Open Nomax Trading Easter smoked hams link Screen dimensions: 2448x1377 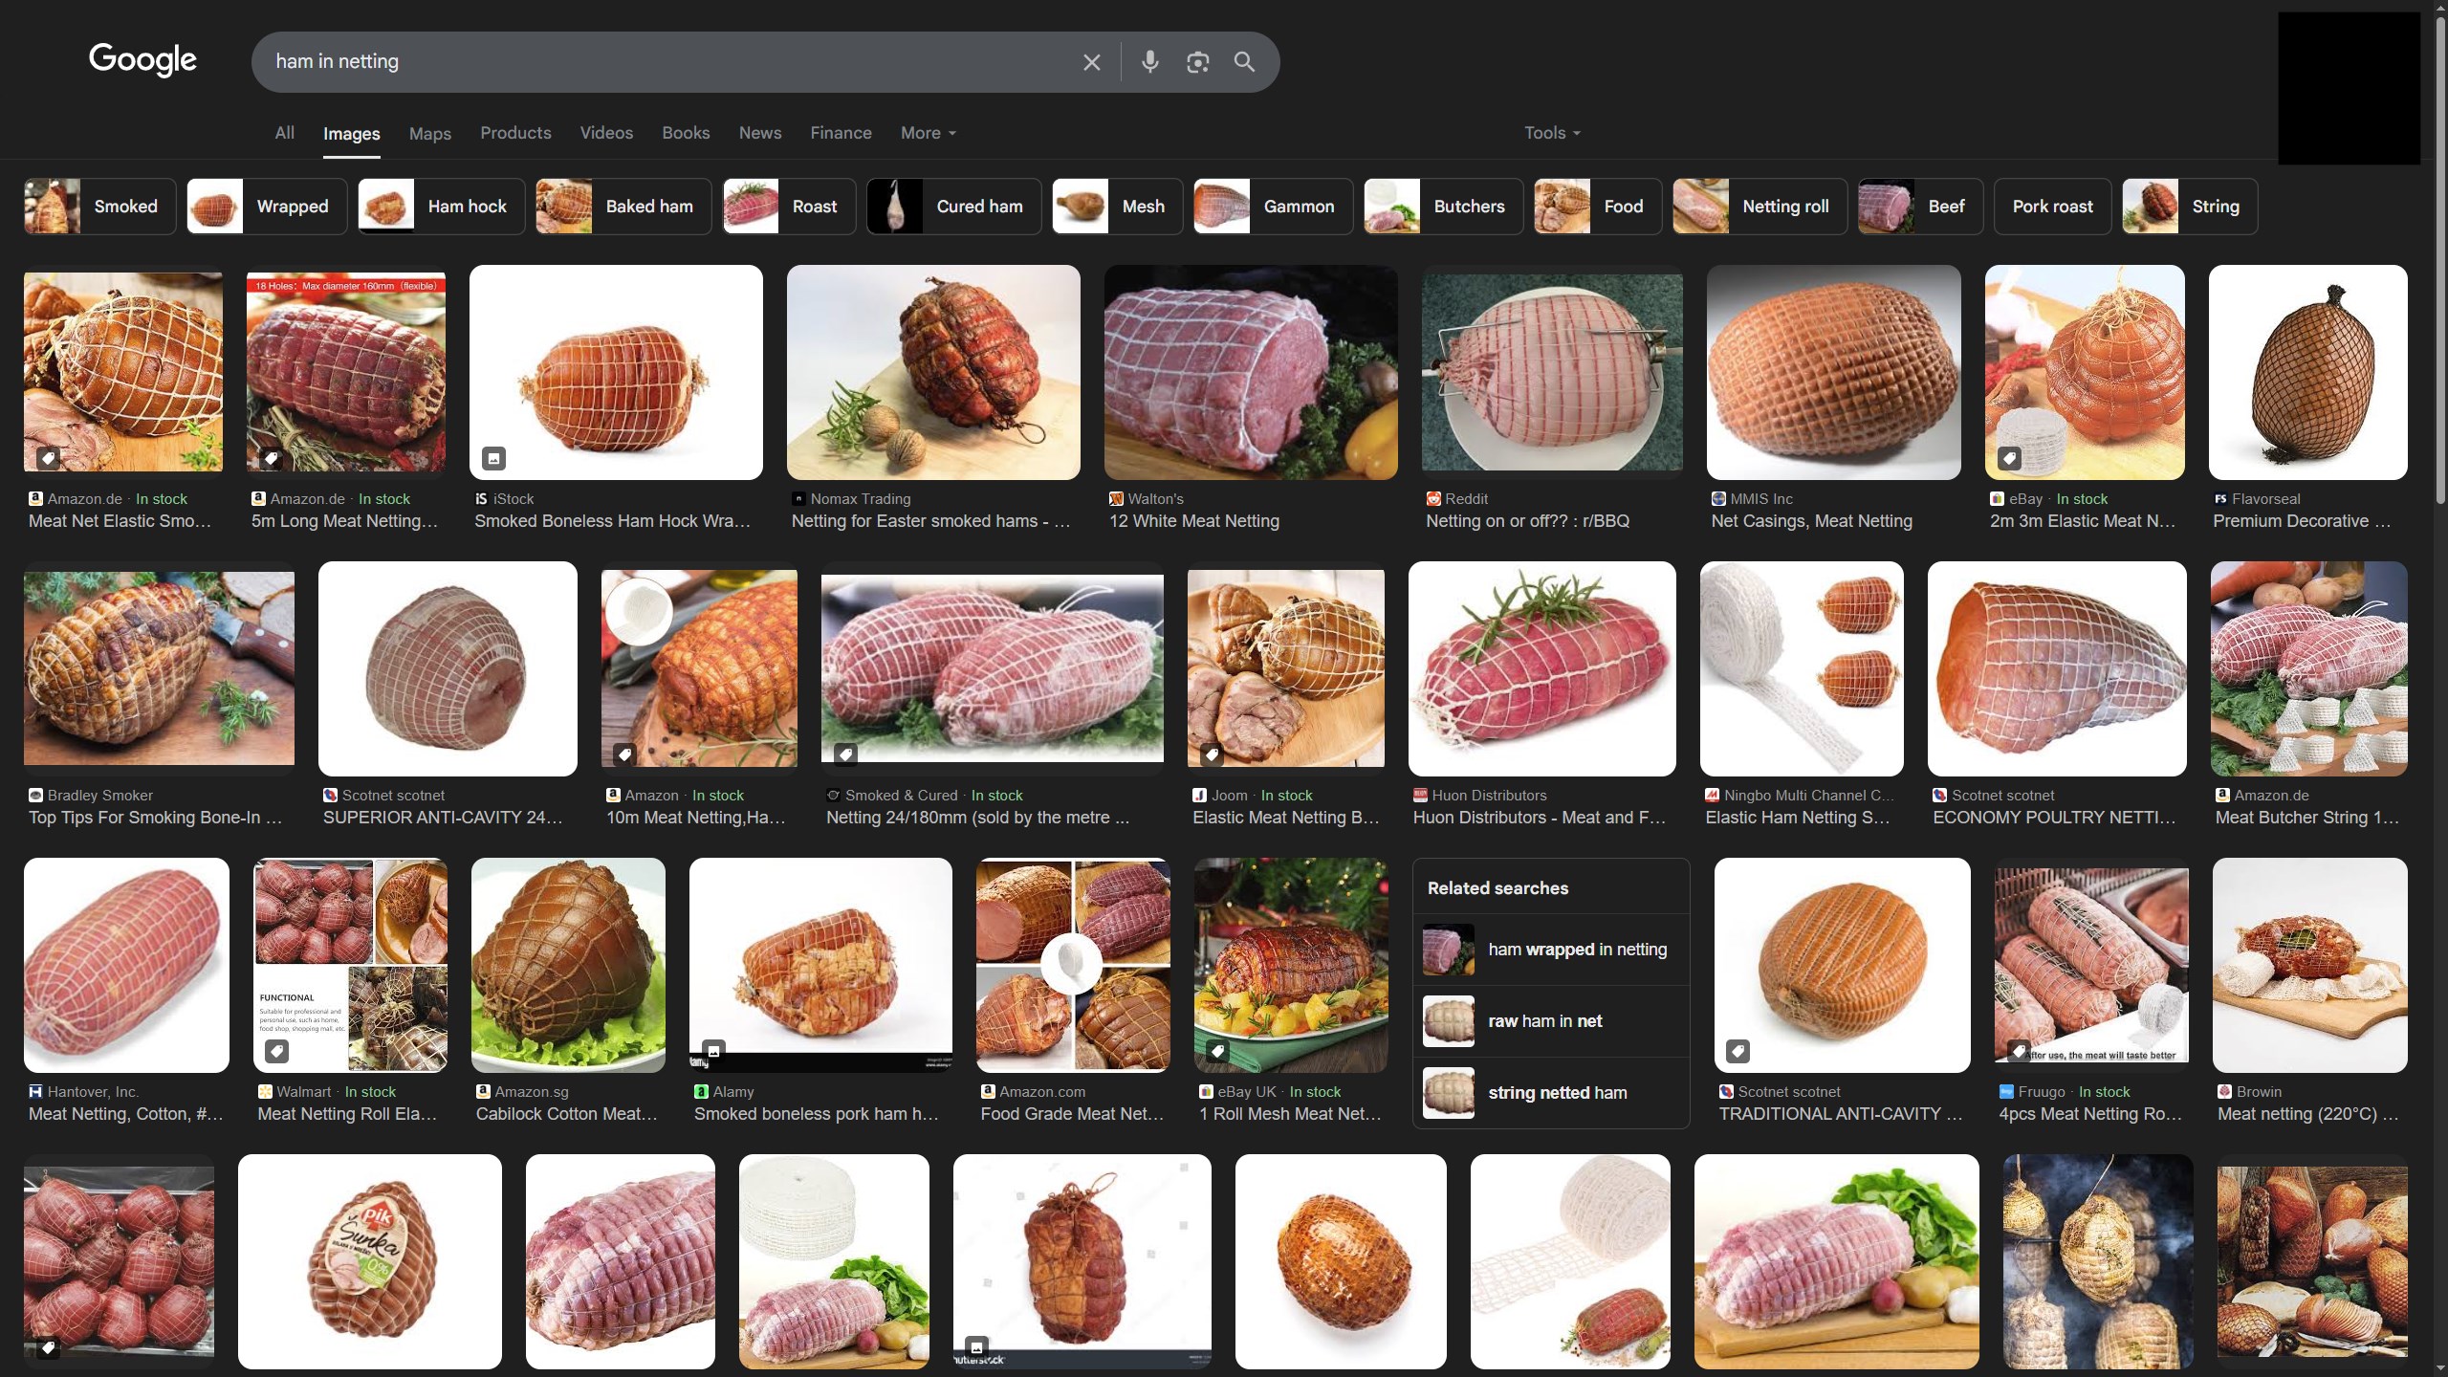(x=930, y=521)
